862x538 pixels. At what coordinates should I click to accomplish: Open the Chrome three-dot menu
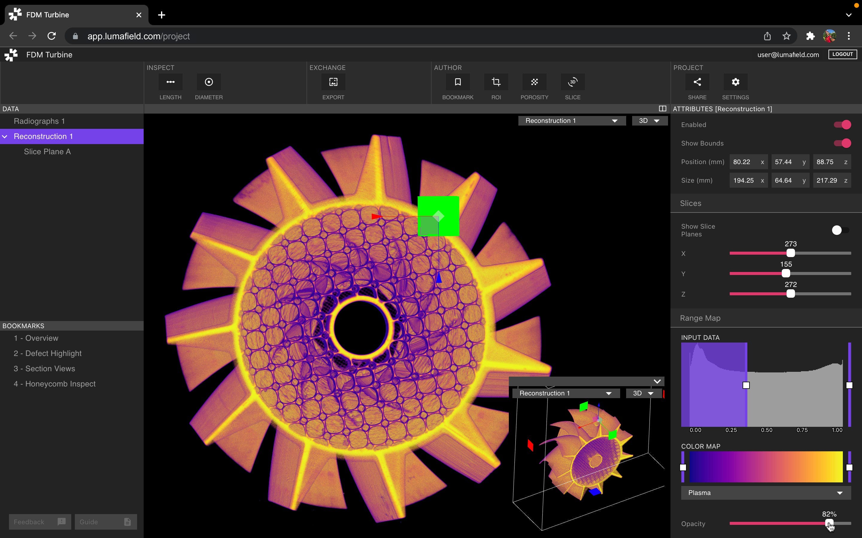coord(849,36)
